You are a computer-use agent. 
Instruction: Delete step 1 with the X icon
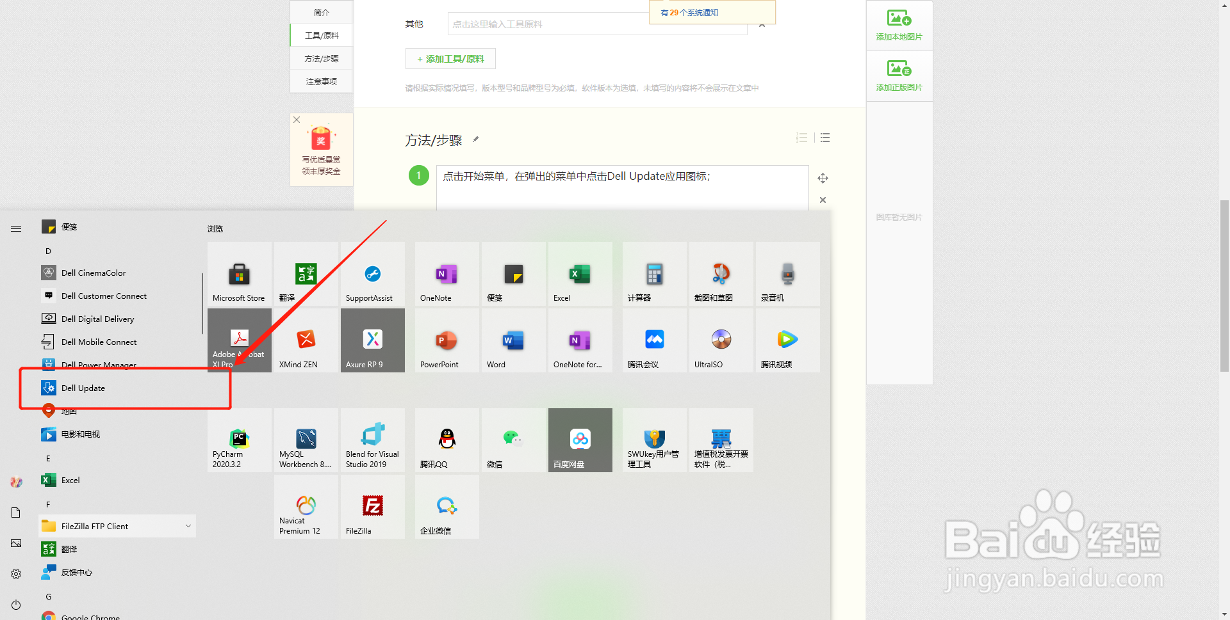pyautogui.click(x=823, y=200)
